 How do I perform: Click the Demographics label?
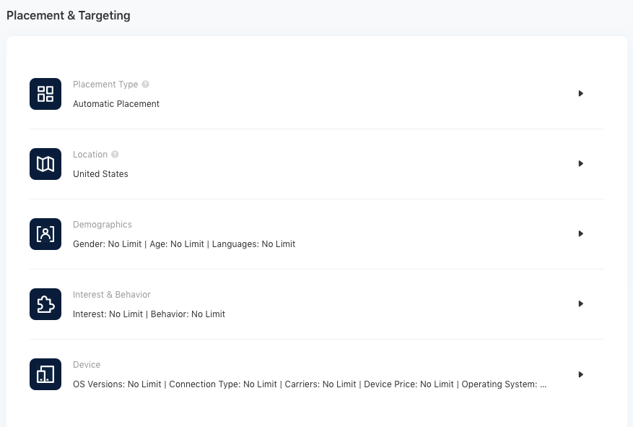(102, 225)
